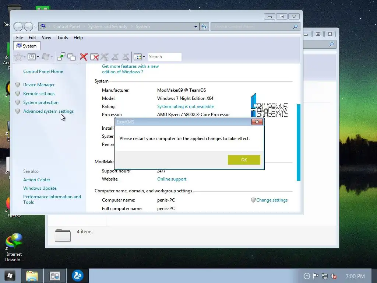
Task: Open the Help menu
Action: pyautogui.click(x=78, y=38)
